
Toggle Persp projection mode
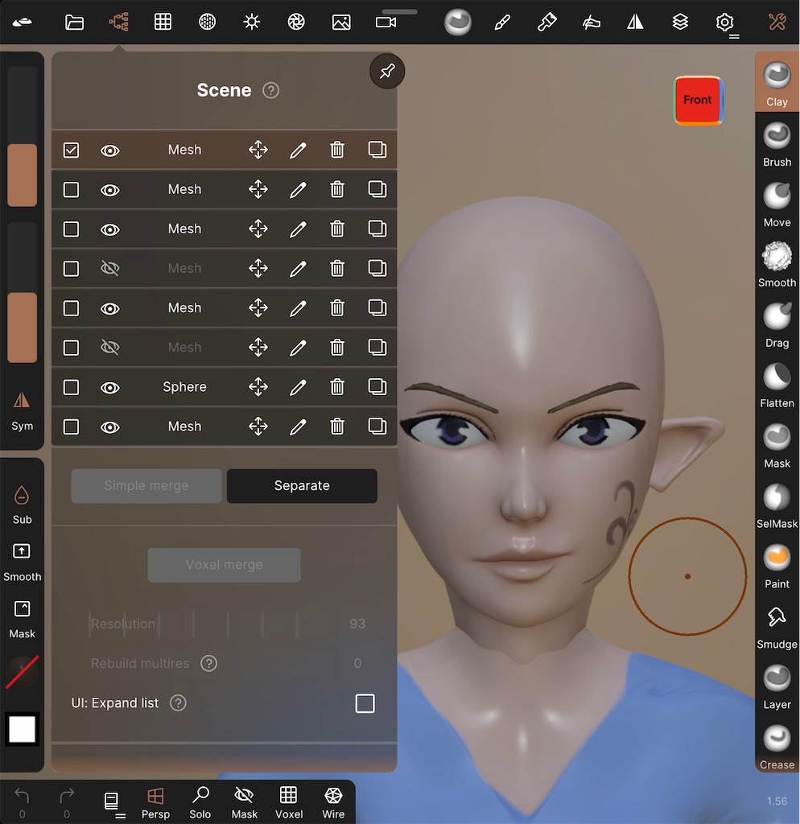[x=155, y=802]
